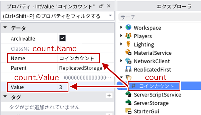Edit the Value field showing 3
Screen dimensions: 201x115
tap(61, 87)
